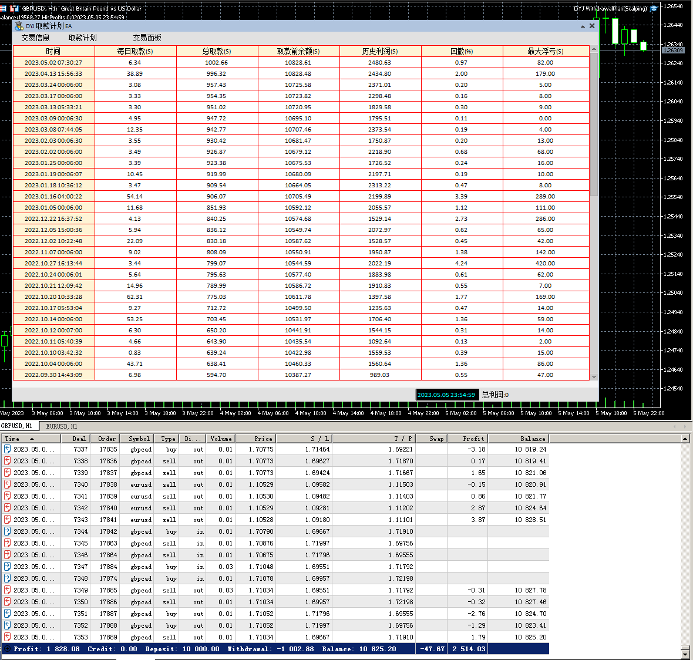This screenshot has height=660, width=693.
Task: Click the Balance column header
Action: (x=519, y=439)
